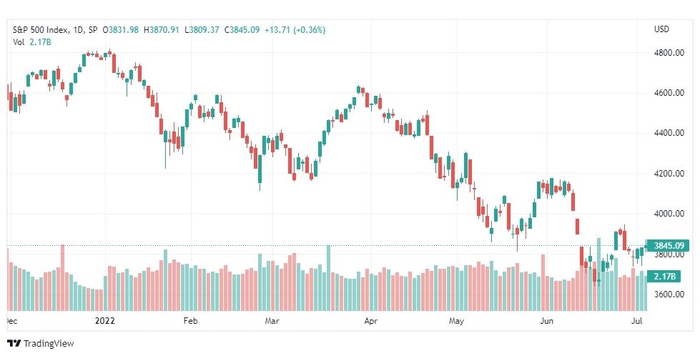Click the Jul marker on time axis
Viewport: 700px width, 356px height.
coord(638,321)
